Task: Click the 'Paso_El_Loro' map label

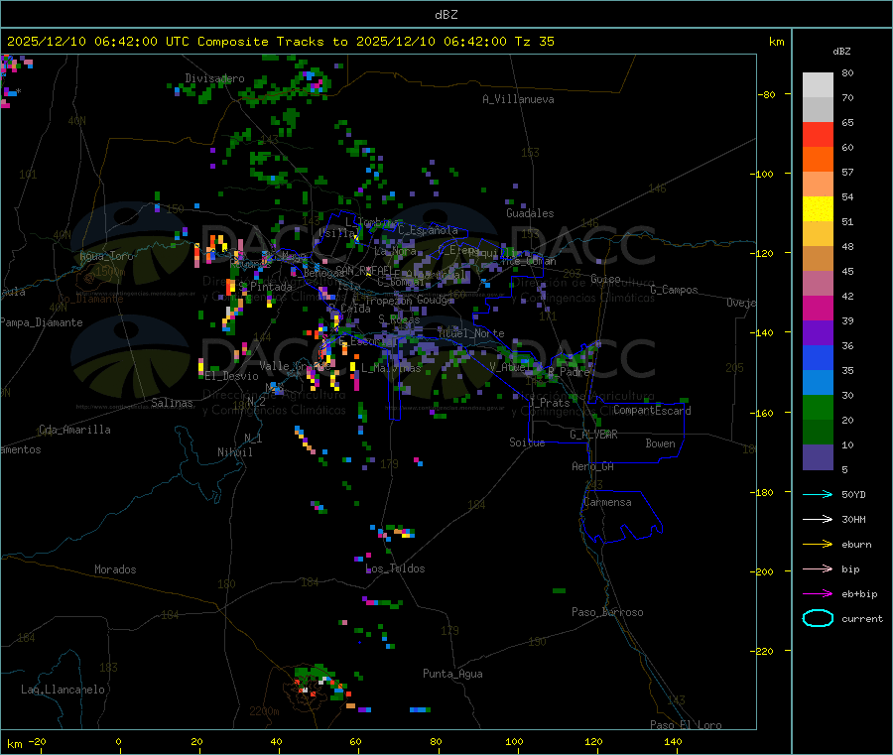Action: pos(686,725)
